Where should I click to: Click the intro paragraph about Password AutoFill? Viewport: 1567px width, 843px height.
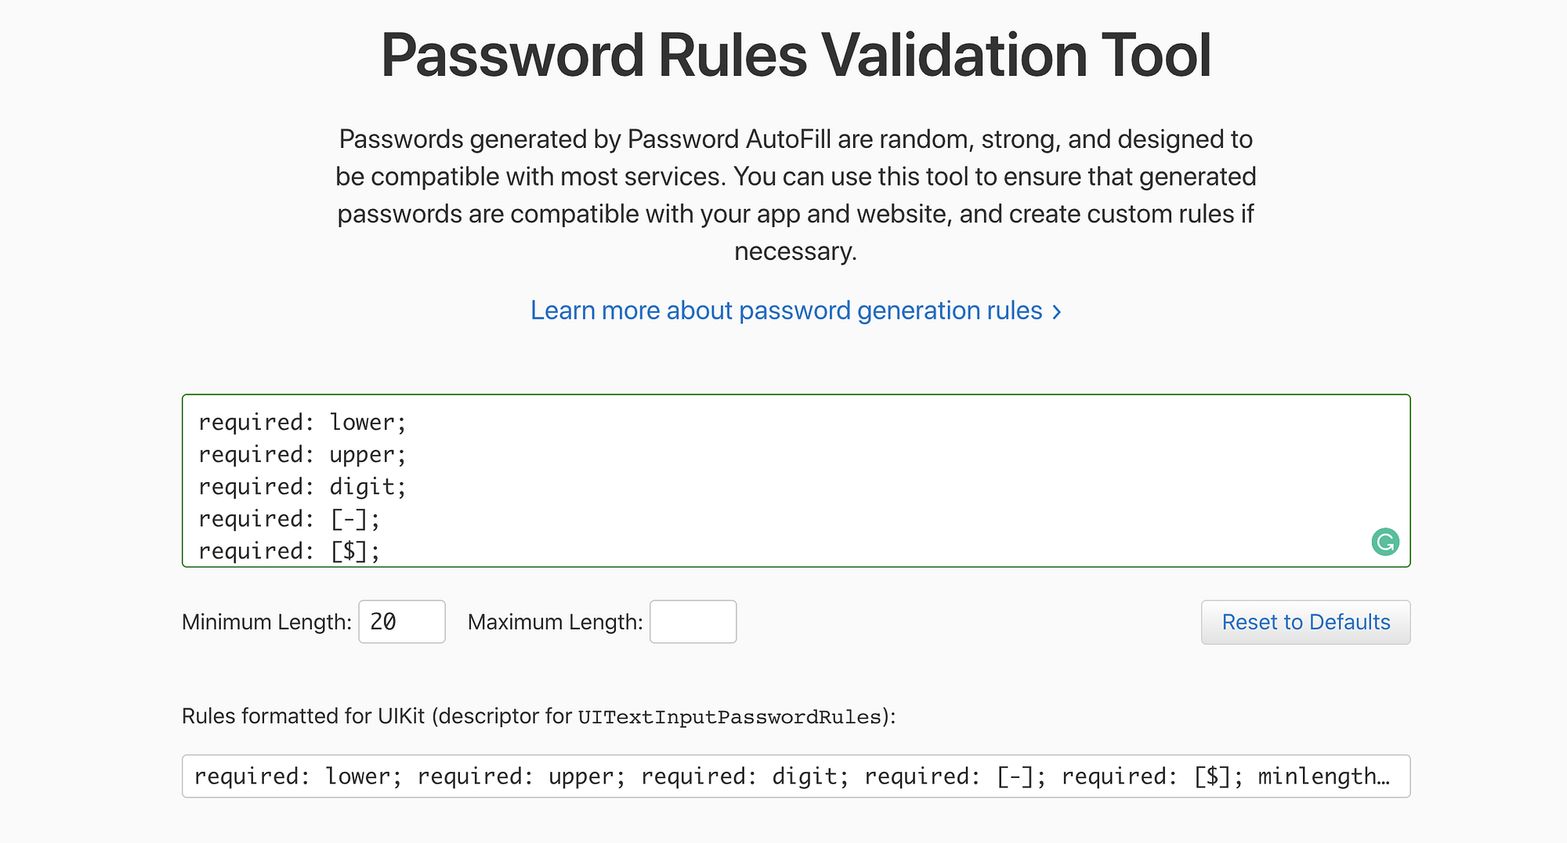click(796, 195)
